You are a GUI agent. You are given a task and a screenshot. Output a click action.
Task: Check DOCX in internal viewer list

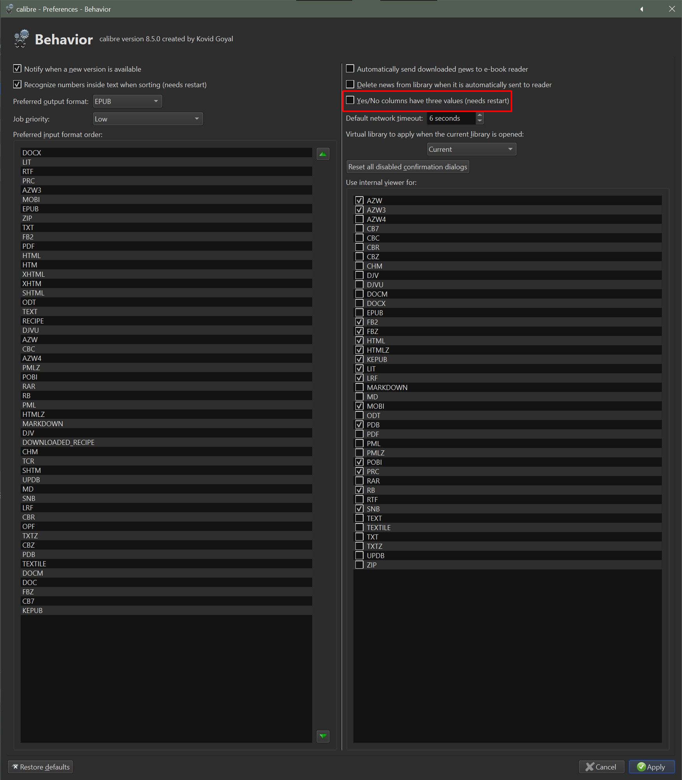pyautogui.click(x=359, y=303)
